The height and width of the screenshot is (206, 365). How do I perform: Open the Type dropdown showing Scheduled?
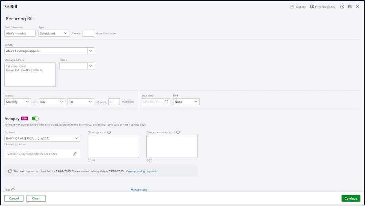tap(54, 33)
